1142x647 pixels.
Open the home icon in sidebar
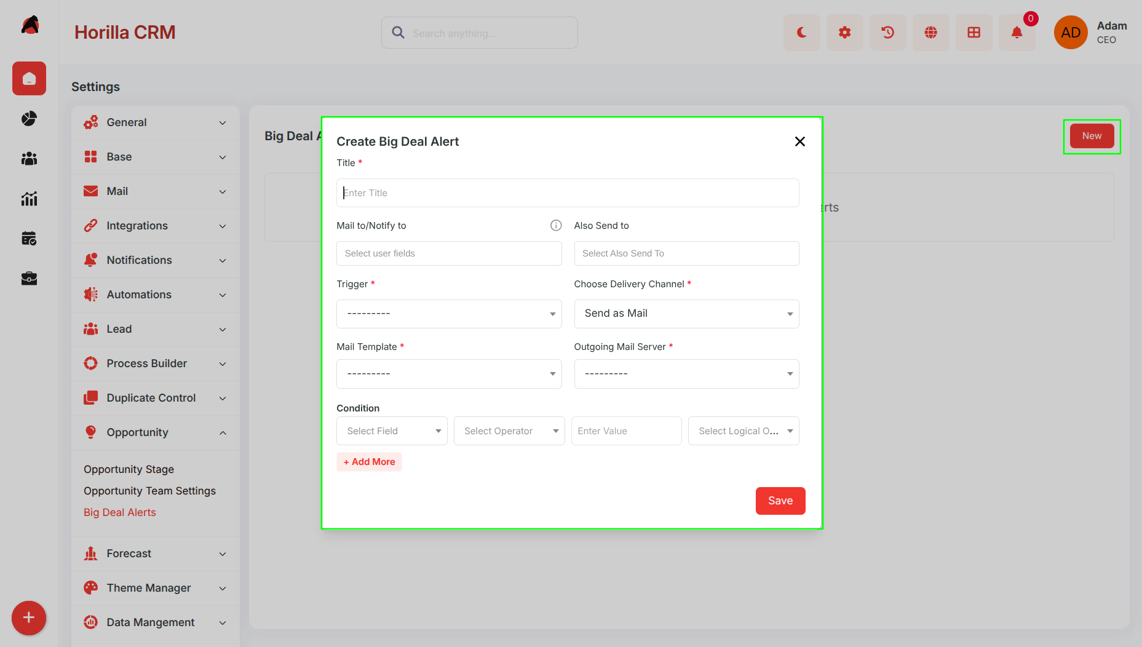29,78
